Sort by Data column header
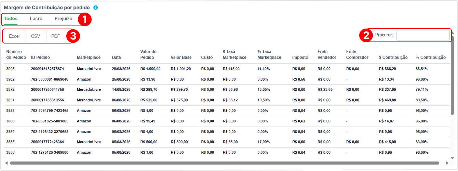The width and height of the screenshot is (458, 171). [x=116, y=57]
